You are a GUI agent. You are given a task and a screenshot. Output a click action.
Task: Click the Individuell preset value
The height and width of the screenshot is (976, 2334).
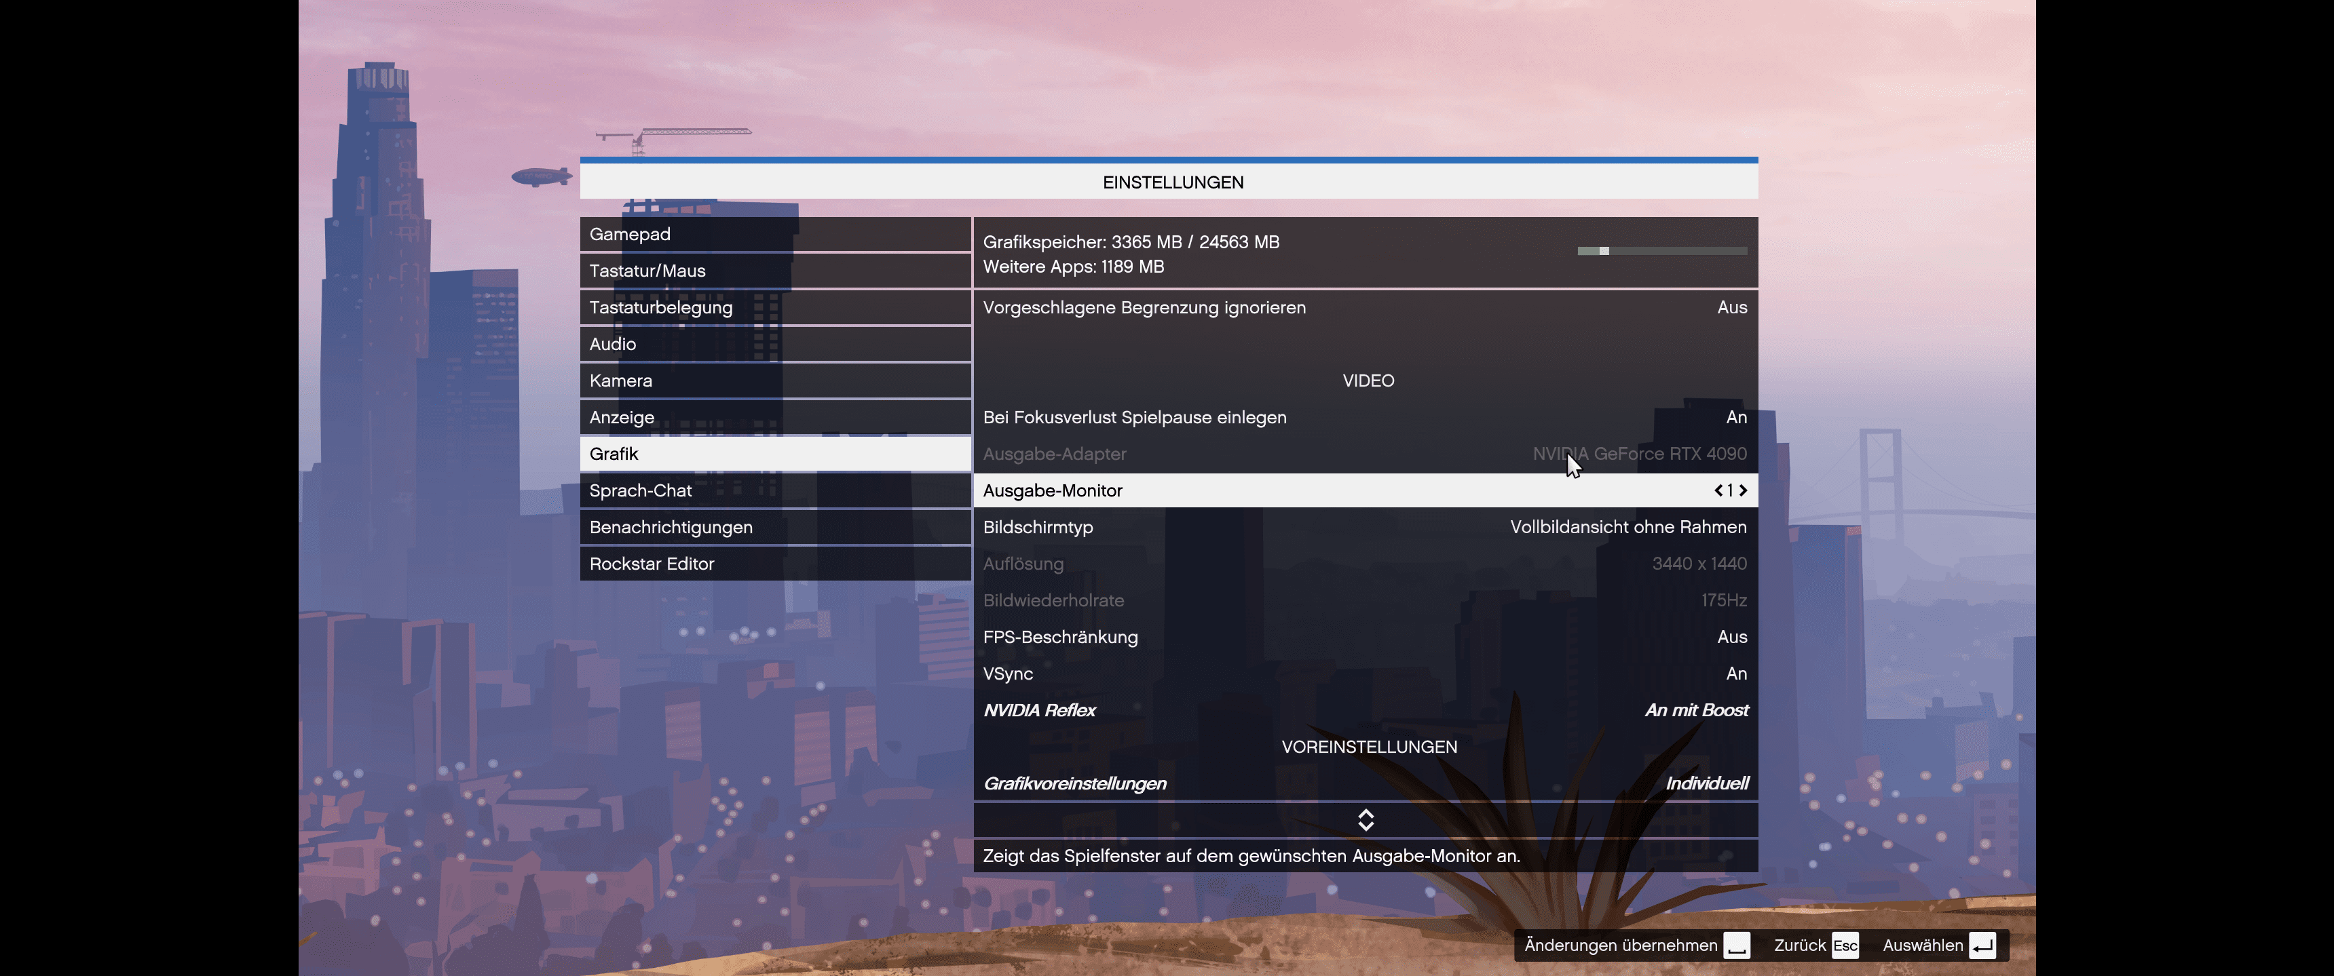(1707, 784)
